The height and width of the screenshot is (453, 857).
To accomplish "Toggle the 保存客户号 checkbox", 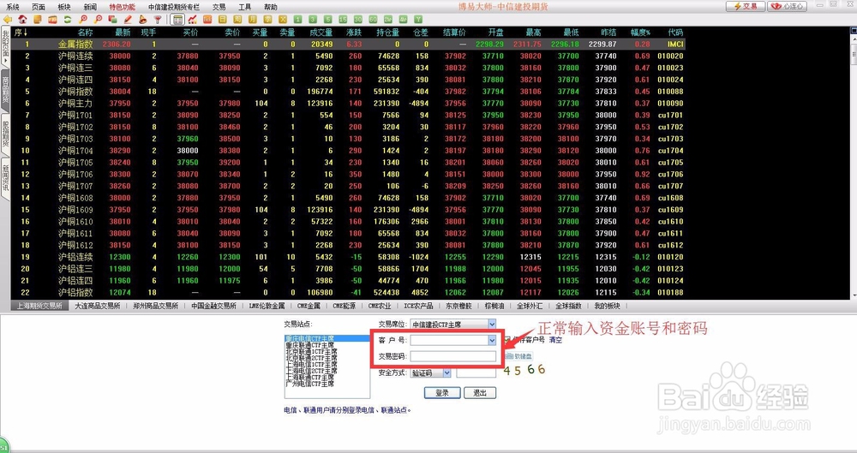I will coord(506,339).
